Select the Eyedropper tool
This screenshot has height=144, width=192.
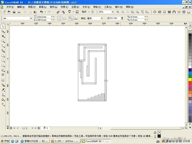pyautogui.click(x=3, y=90)
